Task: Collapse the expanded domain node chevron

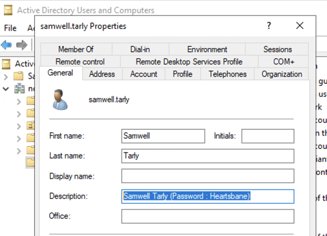Action: (x=6, y=89)
